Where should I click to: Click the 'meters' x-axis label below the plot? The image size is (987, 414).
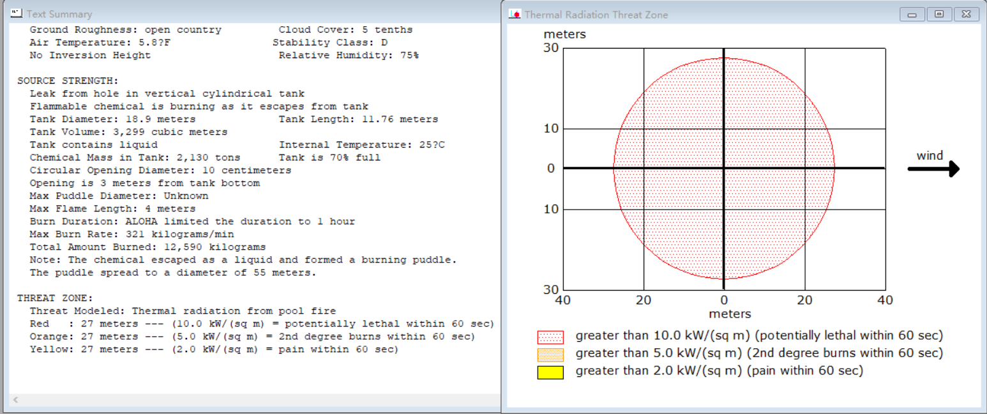click(x=730, y=314)
